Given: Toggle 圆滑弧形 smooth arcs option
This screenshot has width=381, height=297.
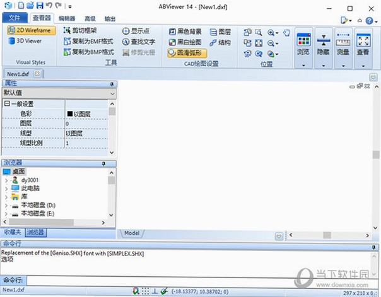Looking at the screenshot, I should pos(187,53).
